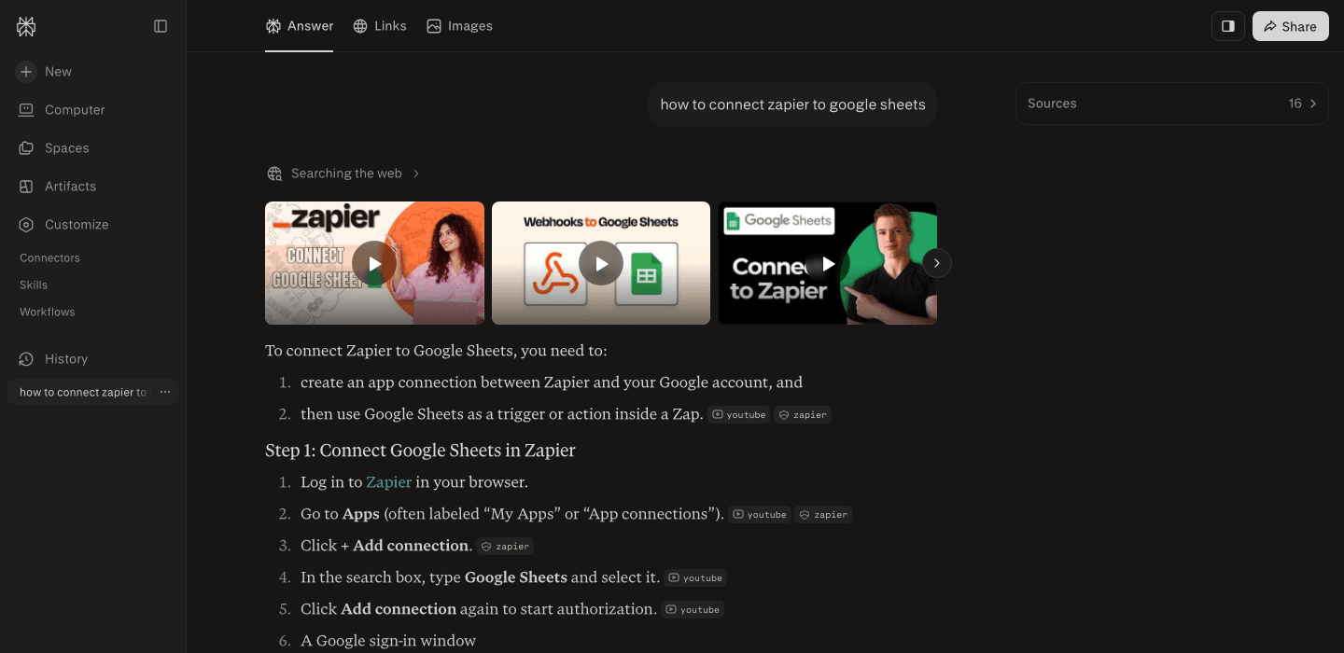
Task: Open youtube citation after 'inside a Zap'
Action: (739, 415)
